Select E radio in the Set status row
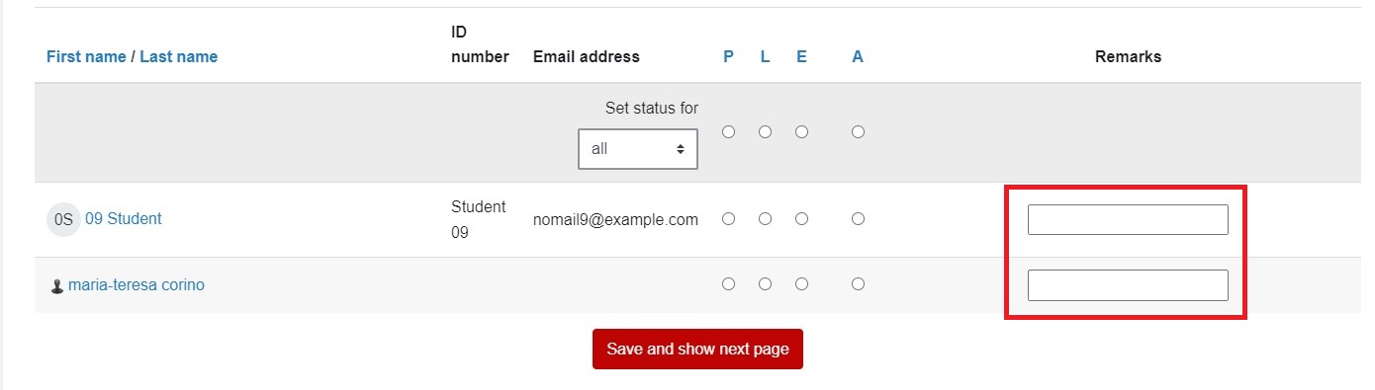 coord(802,131)
